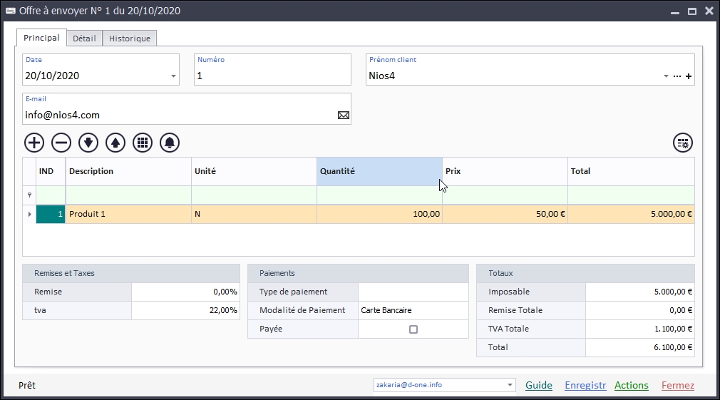Click the grid icon in the left toolbar
The height and width of the screenshot is (400, 720).
pos(143,143)
